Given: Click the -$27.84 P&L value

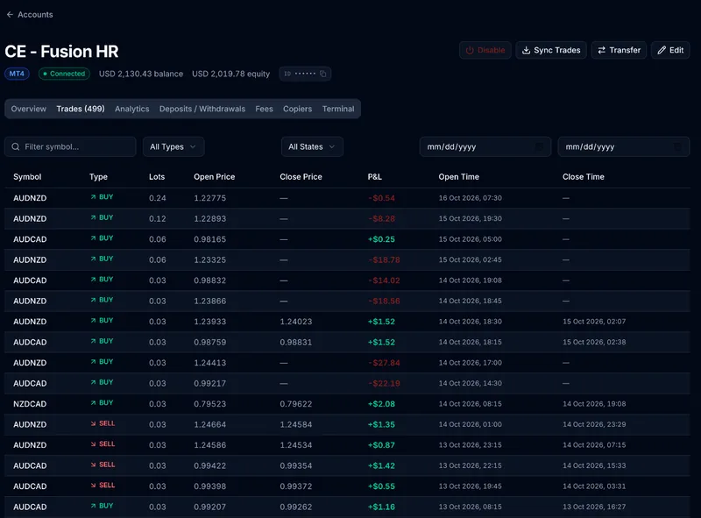Looking at the screenshot, I should click(x=384, y=363).
